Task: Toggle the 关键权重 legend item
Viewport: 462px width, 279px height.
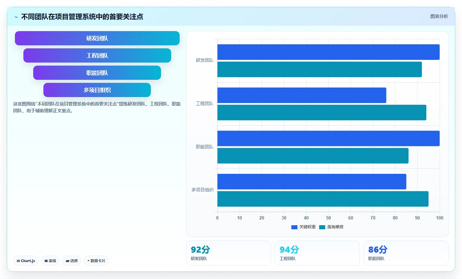Action: pyautogui.click(x=303, y=227)
